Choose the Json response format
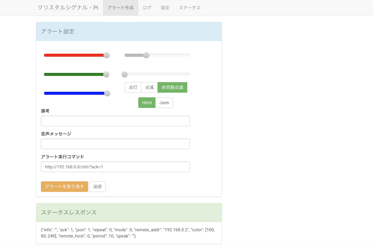 [164, 103]
